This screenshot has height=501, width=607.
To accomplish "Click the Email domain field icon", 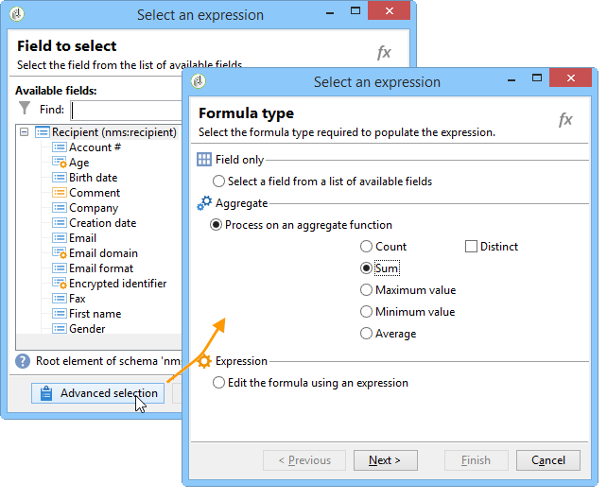I will click(59, 253).
